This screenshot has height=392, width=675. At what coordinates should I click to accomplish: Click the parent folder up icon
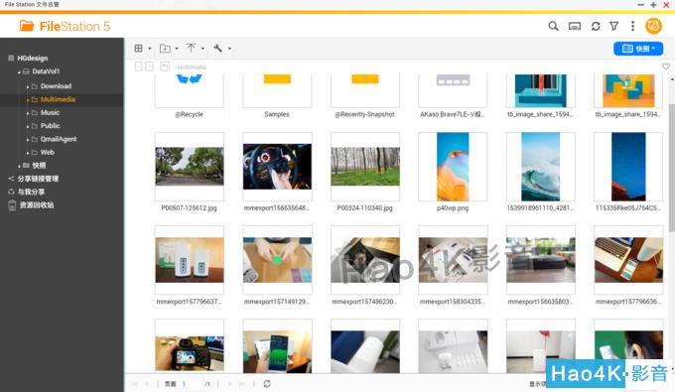165,66
